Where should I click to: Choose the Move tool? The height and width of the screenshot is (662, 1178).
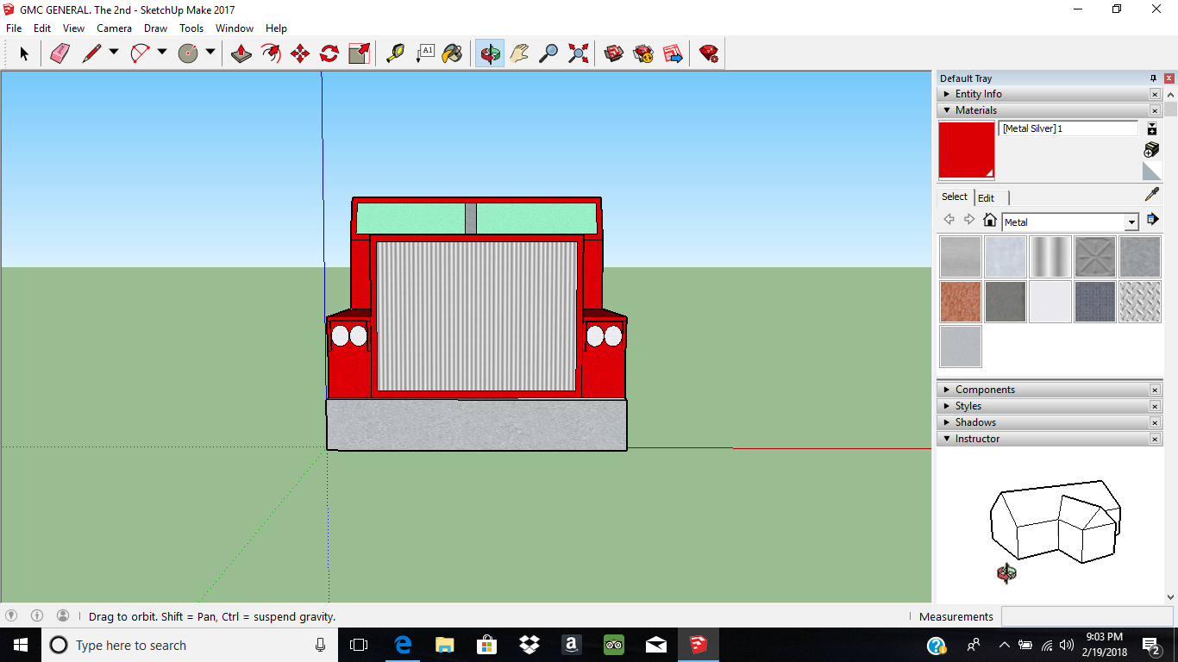(300, 53)
